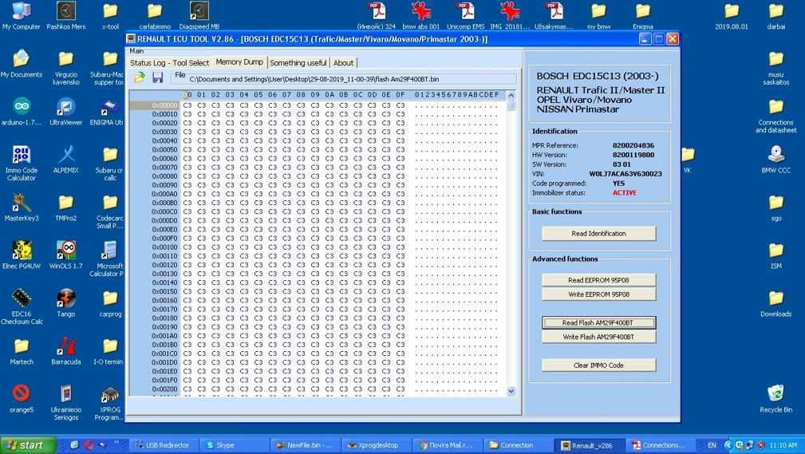Click the EN language indicator in tray
805x454 pixels.
click(712, 445)
